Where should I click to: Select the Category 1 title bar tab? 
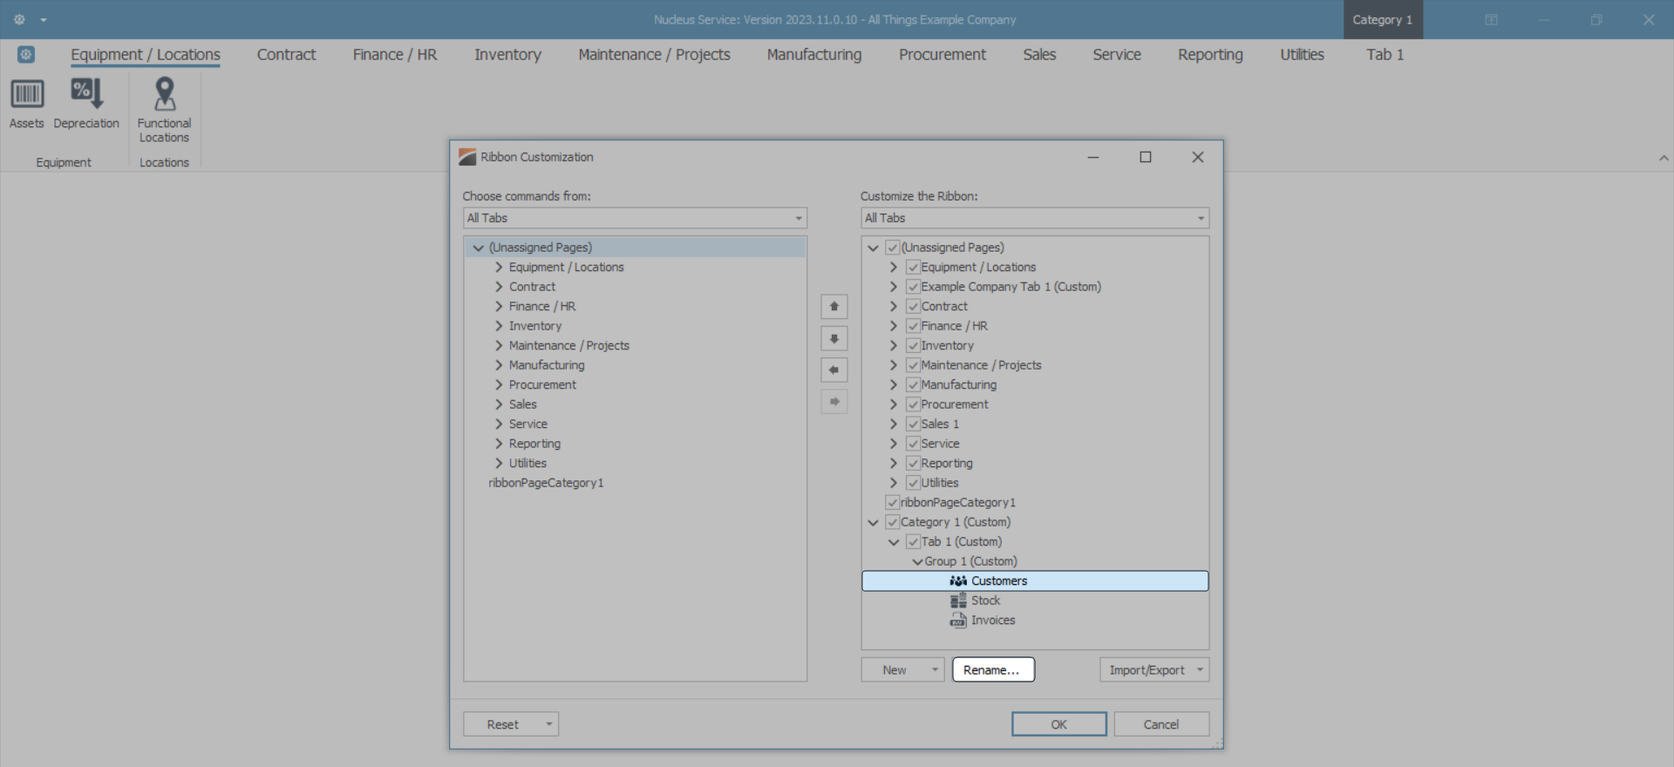click(x=1383, y=19)
